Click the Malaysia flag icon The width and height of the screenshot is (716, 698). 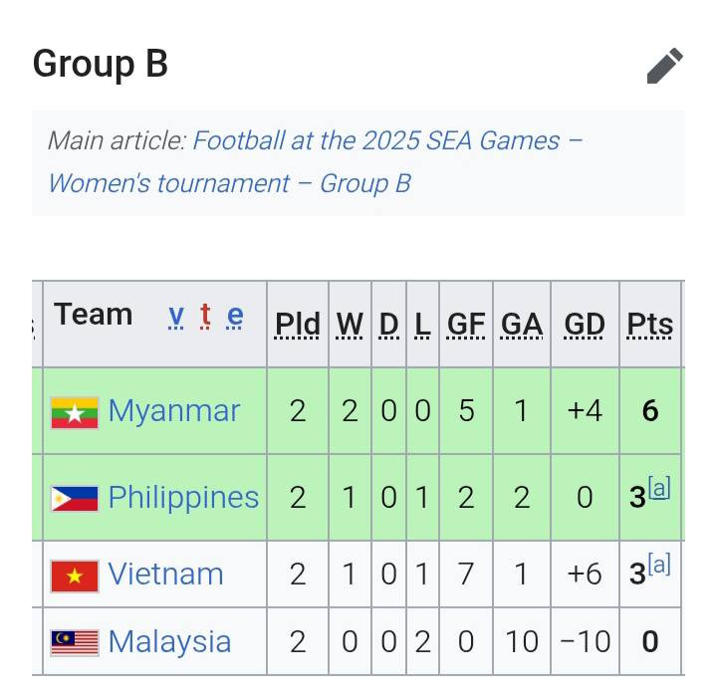click(x=75, y=642)
